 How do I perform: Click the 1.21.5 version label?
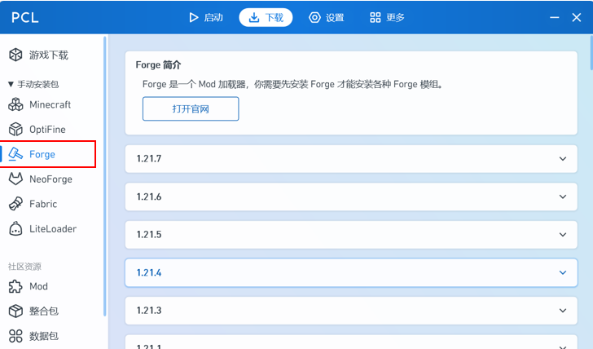[x=149, y=235]
